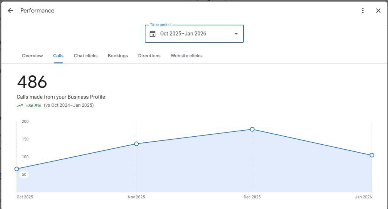Click the back arrow beside Performance
The width and height of the screenshot is (388, 209).
click(x=10, y=11)
